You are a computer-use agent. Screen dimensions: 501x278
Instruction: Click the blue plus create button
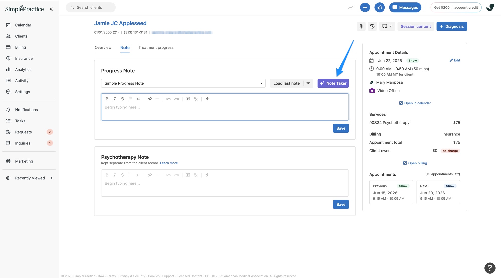(365, 7)
